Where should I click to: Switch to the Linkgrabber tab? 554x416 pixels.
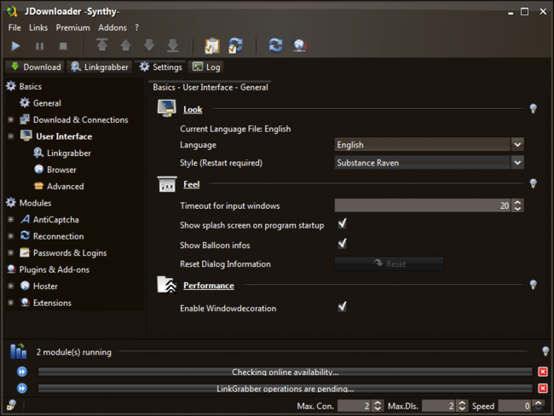tap(100, 66)
